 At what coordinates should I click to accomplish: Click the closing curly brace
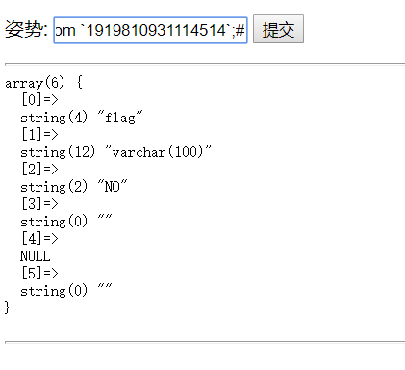[7, 307]
